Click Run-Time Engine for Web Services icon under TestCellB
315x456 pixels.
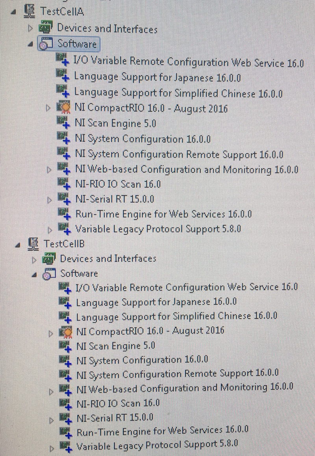click(66, 433)
